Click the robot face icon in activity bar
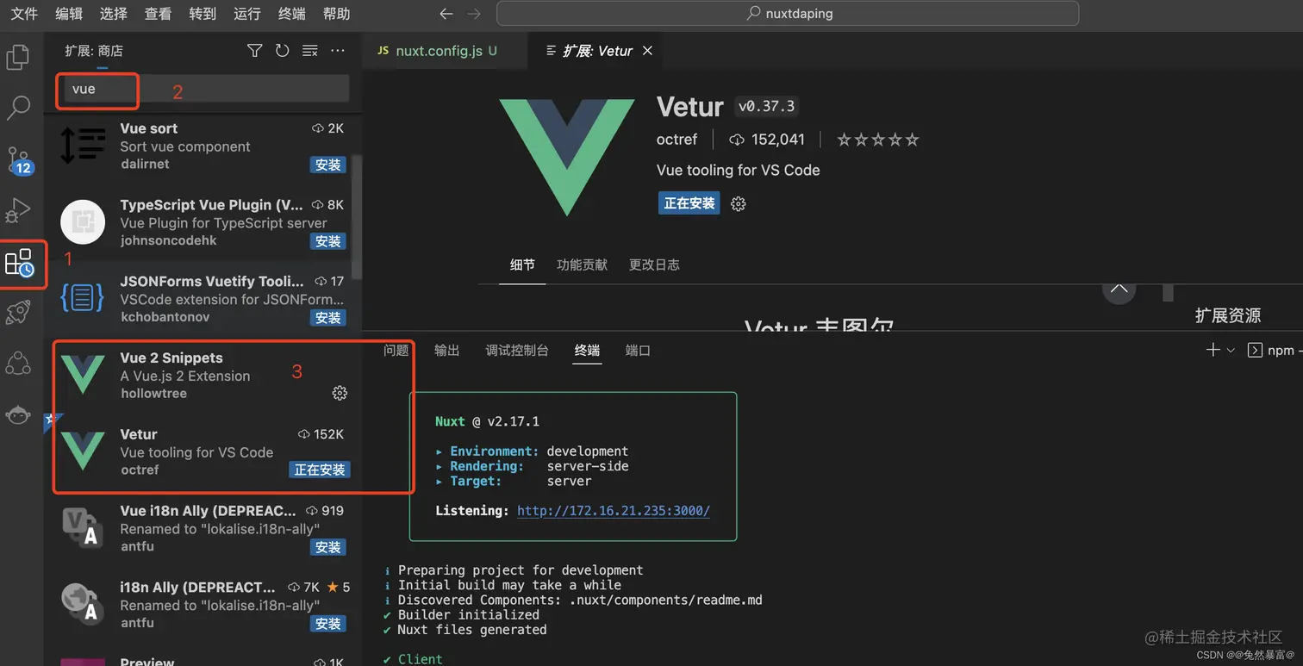This screenshot has width=1303, height=666. click(x=18, y=415)
